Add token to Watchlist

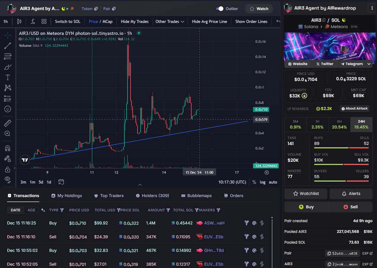coord(306,194)
